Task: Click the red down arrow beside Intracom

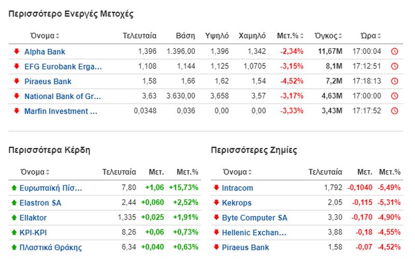Action: coord(216,187)
